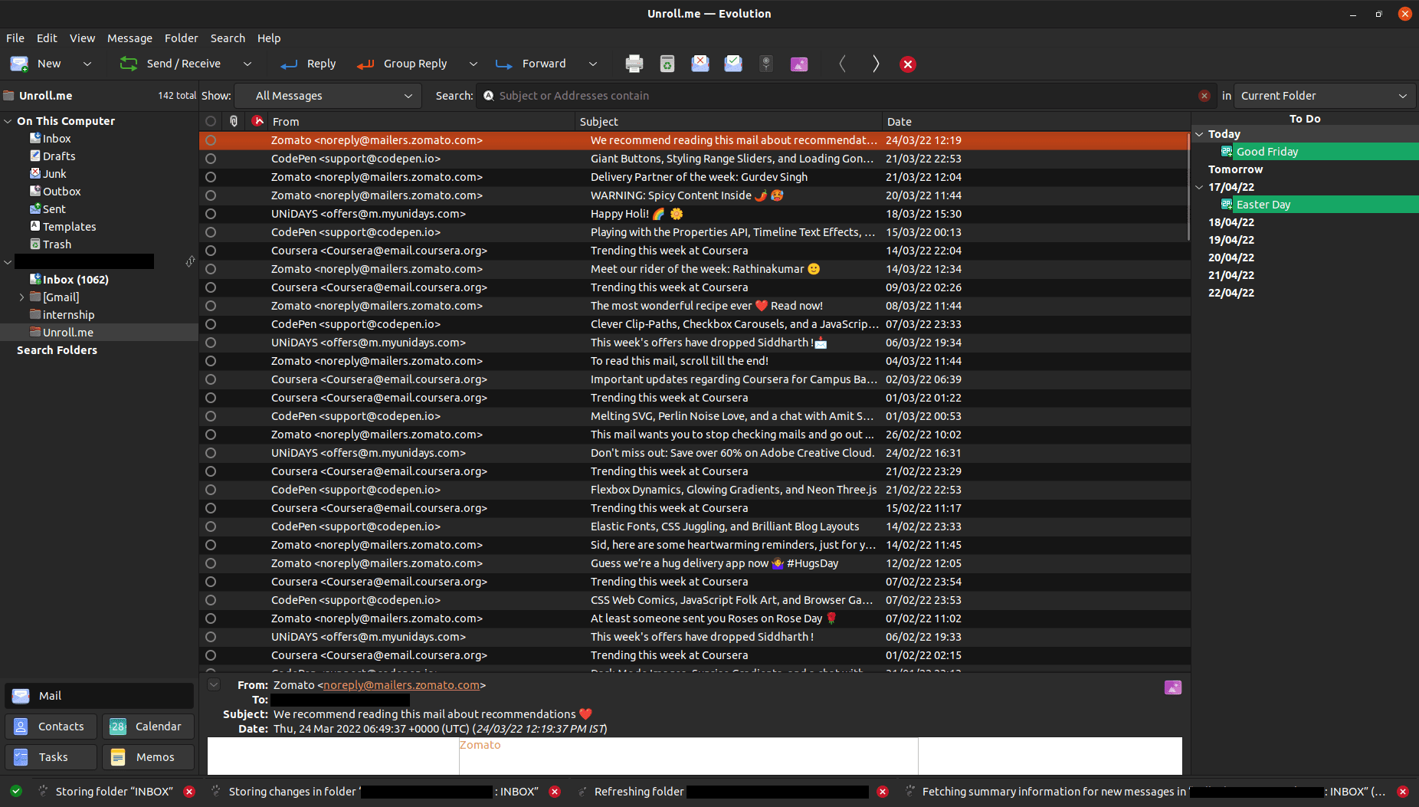
Task: Open the Good Friday event in To Do
Action: [1318, 152]
